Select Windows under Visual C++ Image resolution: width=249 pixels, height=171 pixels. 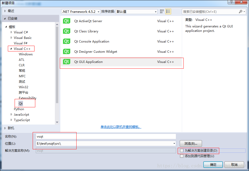pyautogui.click(x=26, y=54)
